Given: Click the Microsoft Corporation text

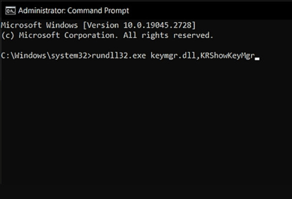Looking at the screenshot, I should coord(68,35).
